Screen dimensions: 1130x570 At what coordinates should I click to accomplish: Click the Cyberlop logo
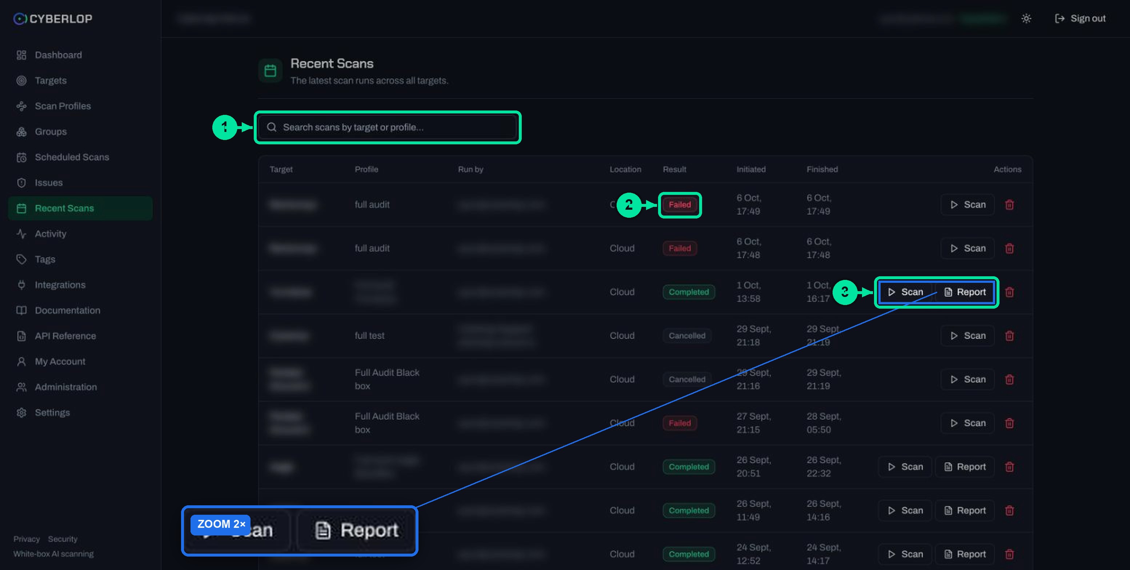tap(53, 19)
